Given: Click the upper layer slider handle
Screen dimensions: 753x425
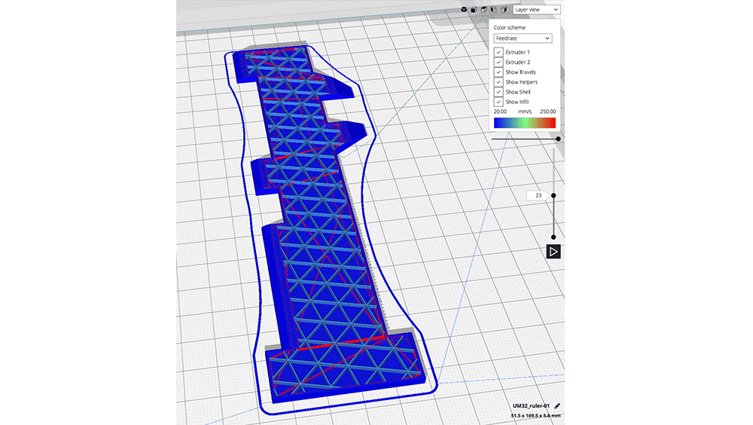Looking at the screenshot, I should 553,195.
